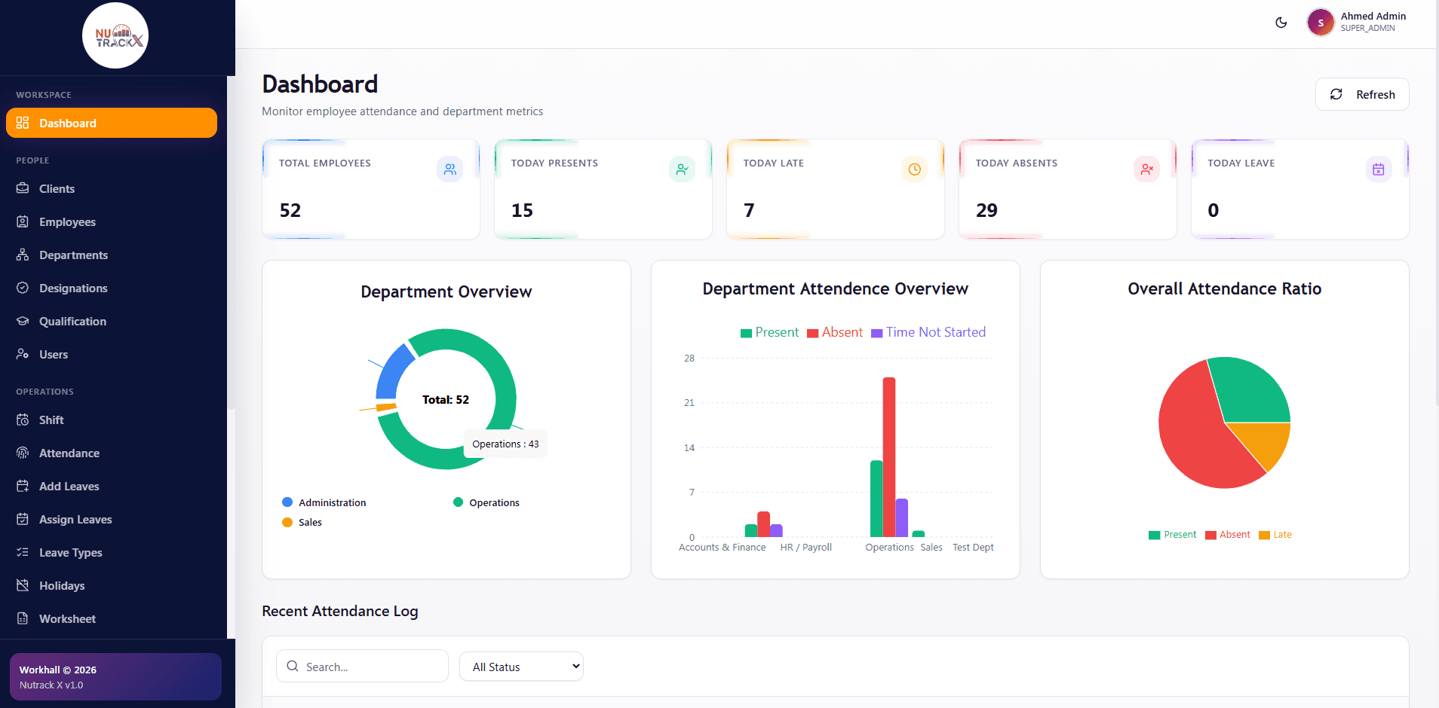The image size is (1439, 708).
Task: Click the Today Presents user-check icon
Action: tap(682, 169)
